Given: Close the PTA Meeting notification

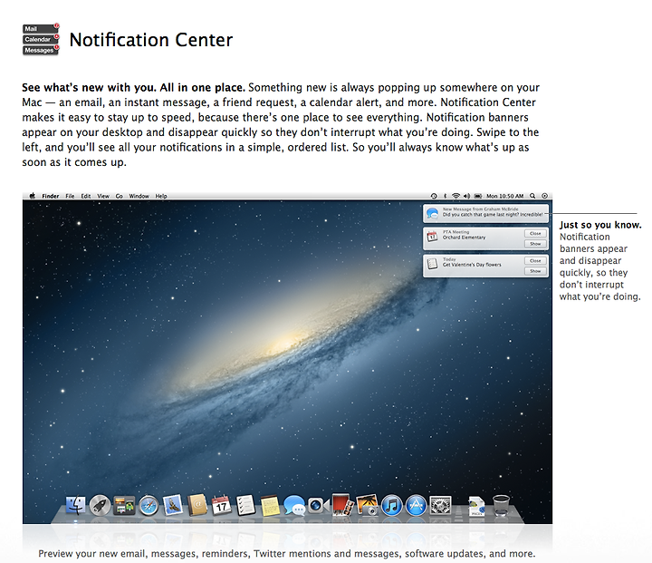Looking at the screenshot, I should (x=535, y=234).
